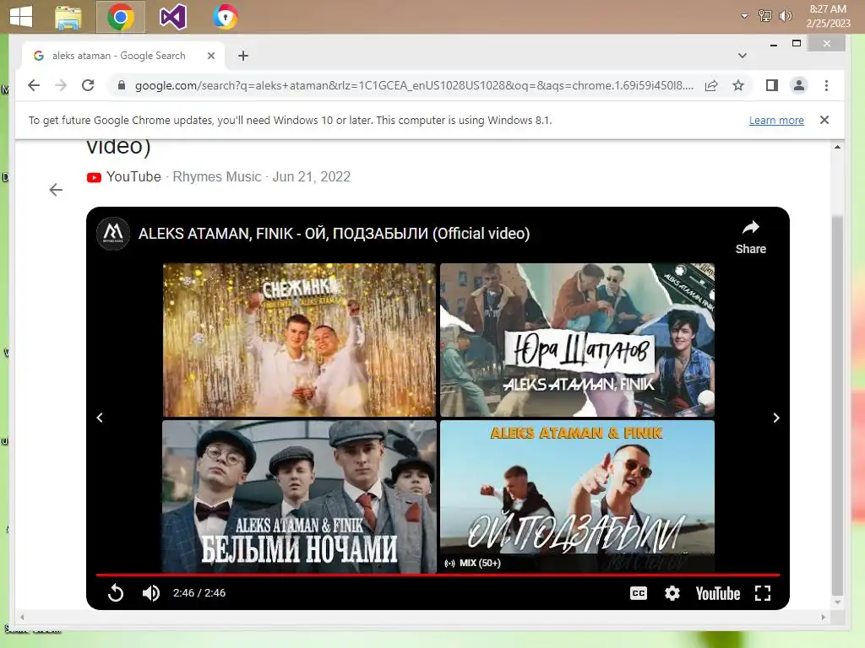This screenshot has width=865, height=648.
Task: Toggle closed captions on the video
Action: pyautogui.click(x=639, y=593)
